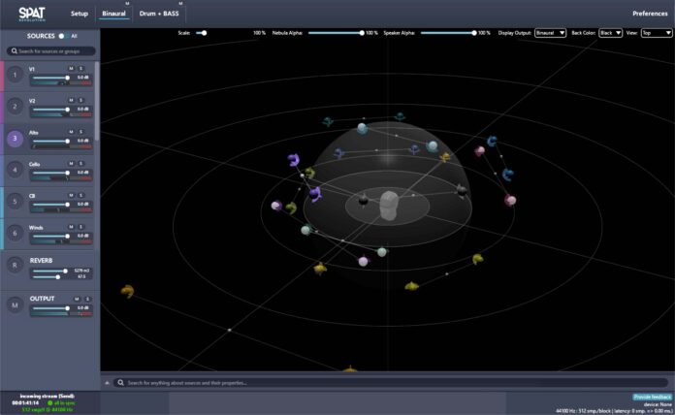Screen dimensions: 675x415
Task: Toggle the Sources All switch
Action: coord(63,36)
